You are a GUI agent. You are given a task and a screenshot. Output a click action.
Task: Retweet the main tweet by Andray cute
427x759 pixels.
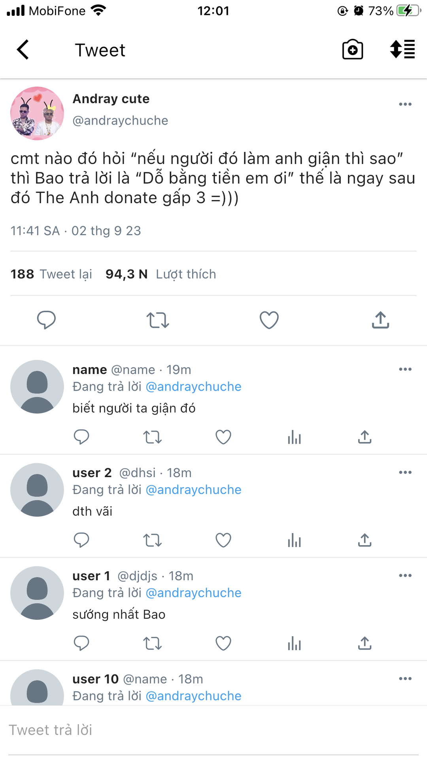(x=158, y=320)
